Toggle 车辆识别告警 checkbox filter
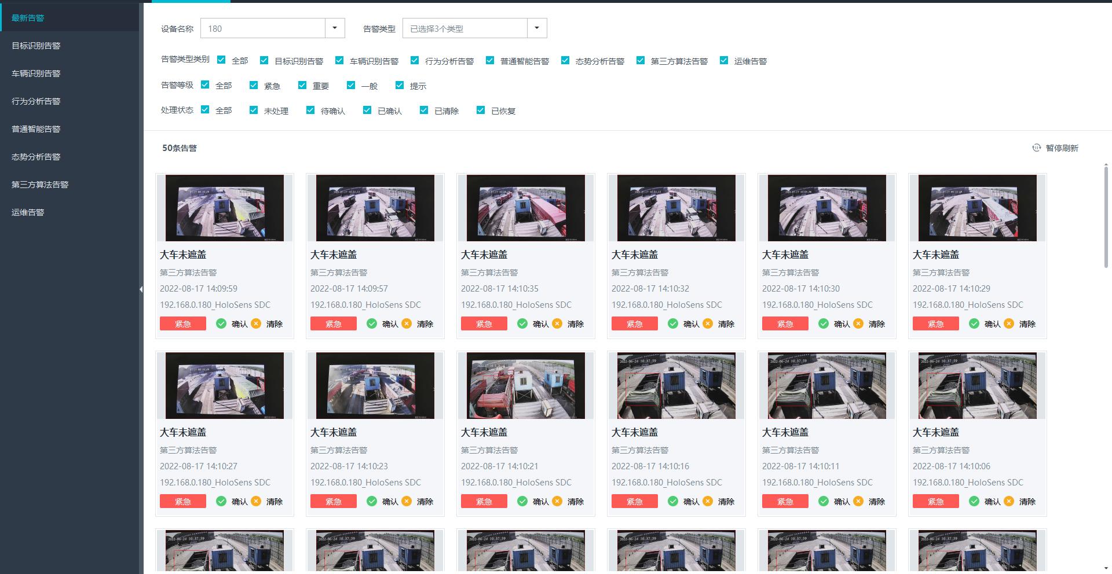The image size is (1112, 574). (339, 60)
